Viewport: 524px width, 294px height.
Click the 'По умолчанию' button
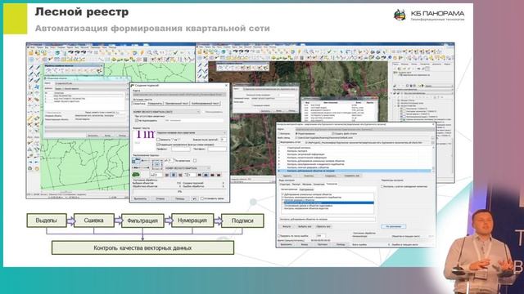[x=393, y=227]
